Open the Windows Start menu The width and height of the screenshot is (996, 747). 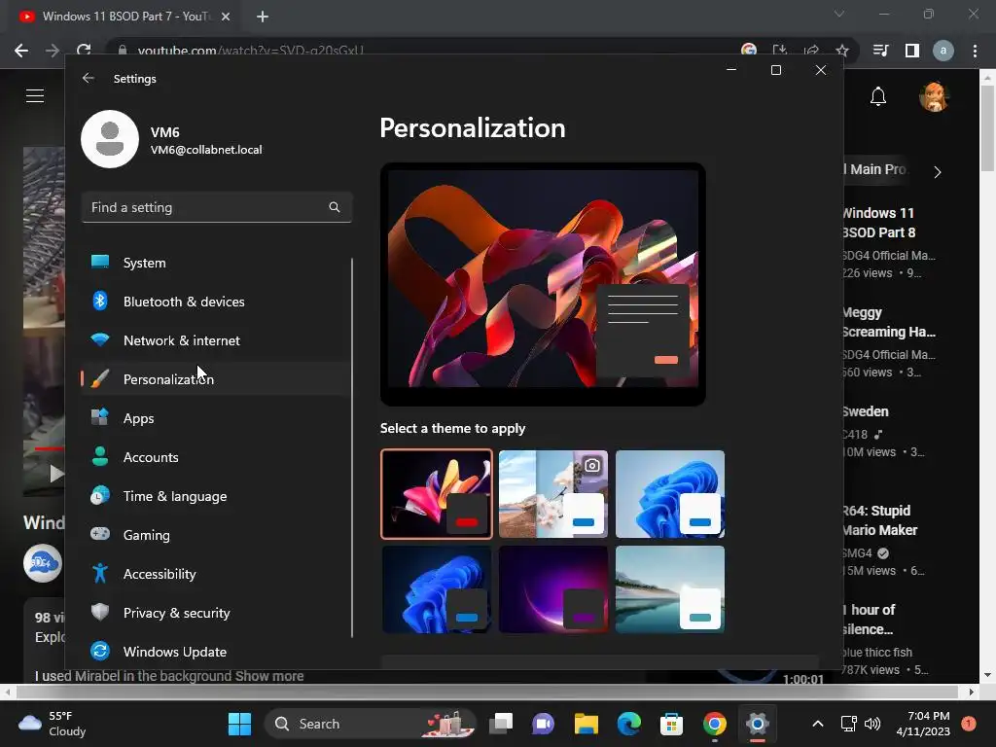coord(239,724)
